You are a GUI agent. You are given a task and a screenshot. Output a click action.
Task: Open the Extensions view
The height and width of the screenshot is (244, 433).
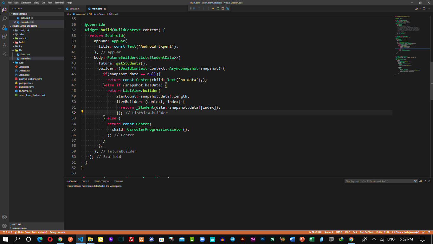pyautogui.click(x=4, y=36)
